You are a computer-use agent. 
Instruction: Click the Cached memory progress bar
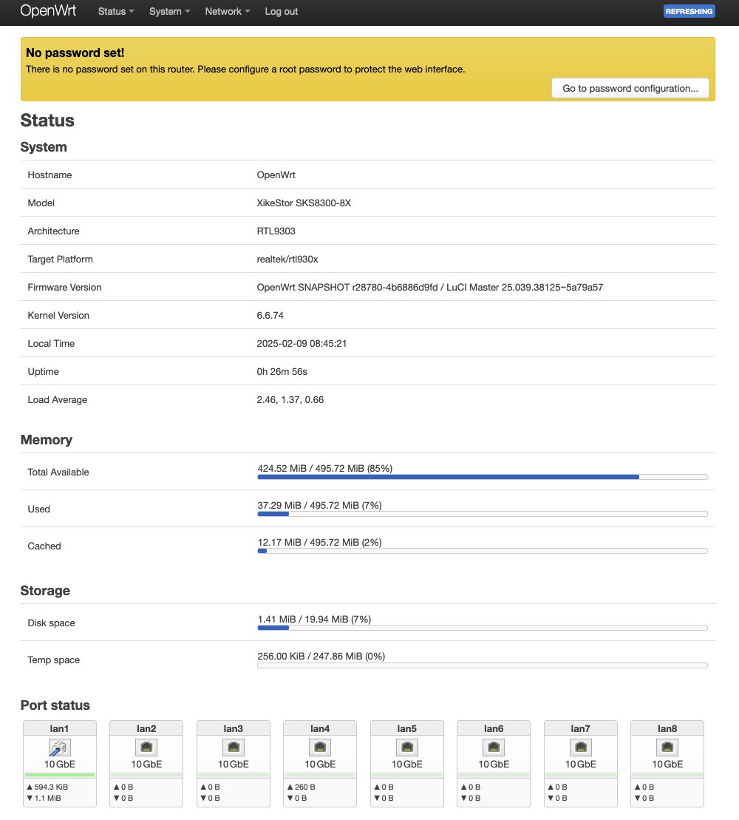point(483,551)
